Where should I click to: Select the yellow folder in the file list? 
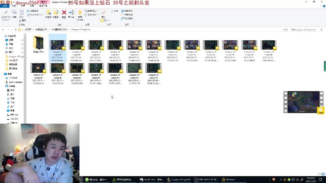(38, 44)
